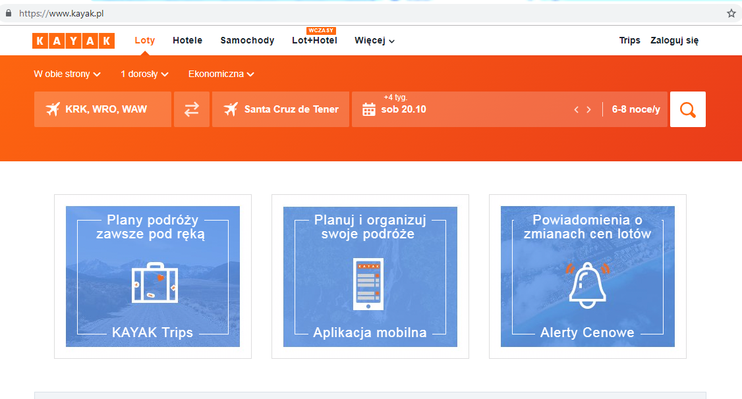Bookmark page with the star icon
742x399 pixels.
tap(731, 13)
